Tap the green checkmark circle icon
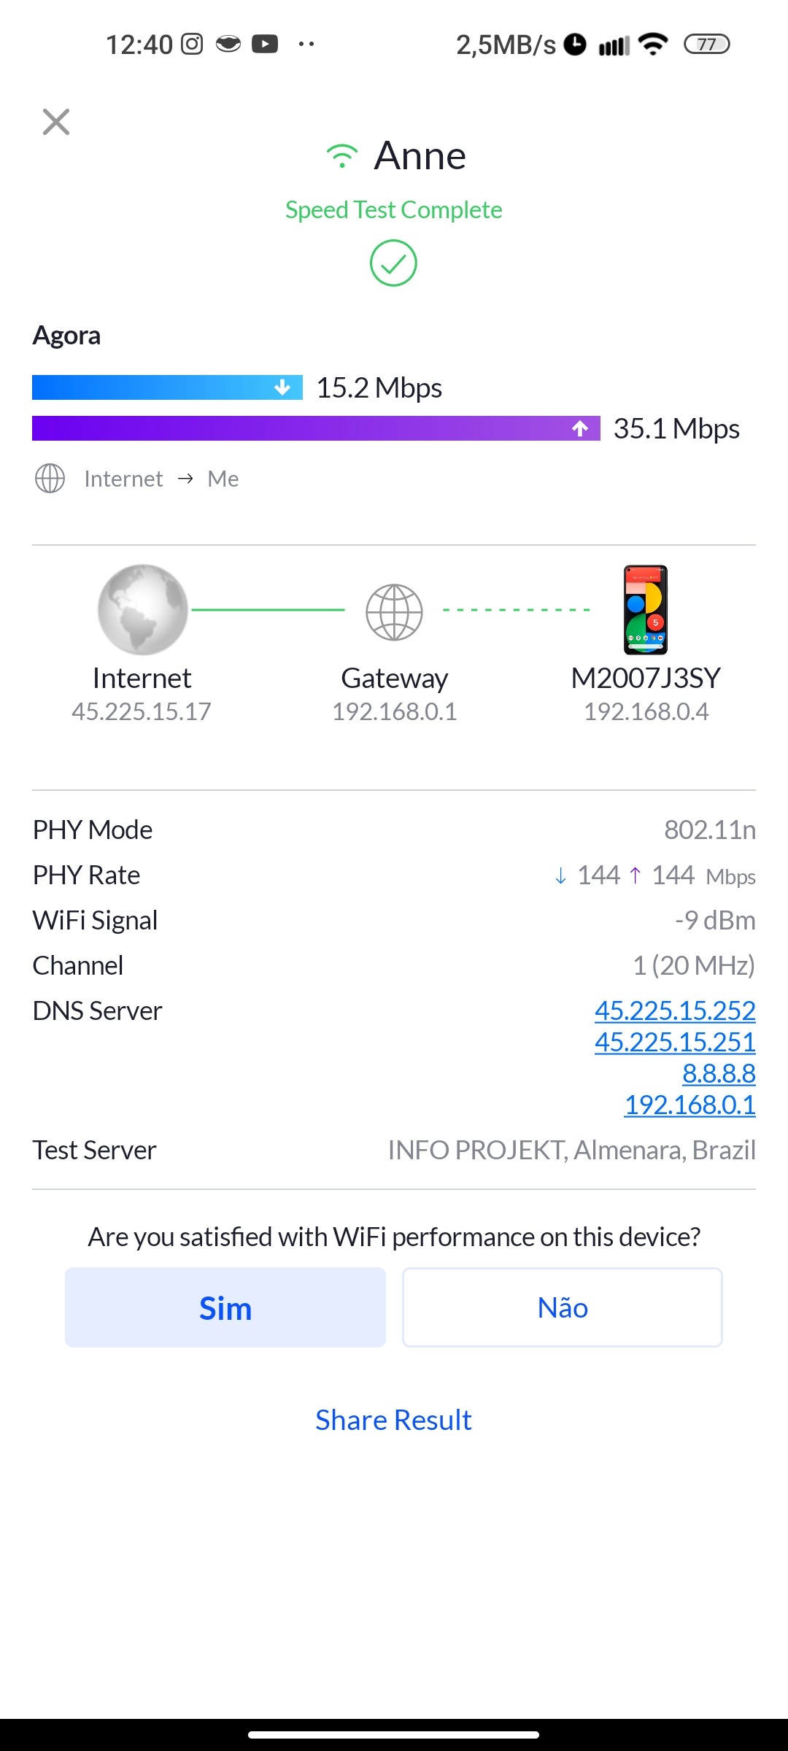 (x=393, y=263)
